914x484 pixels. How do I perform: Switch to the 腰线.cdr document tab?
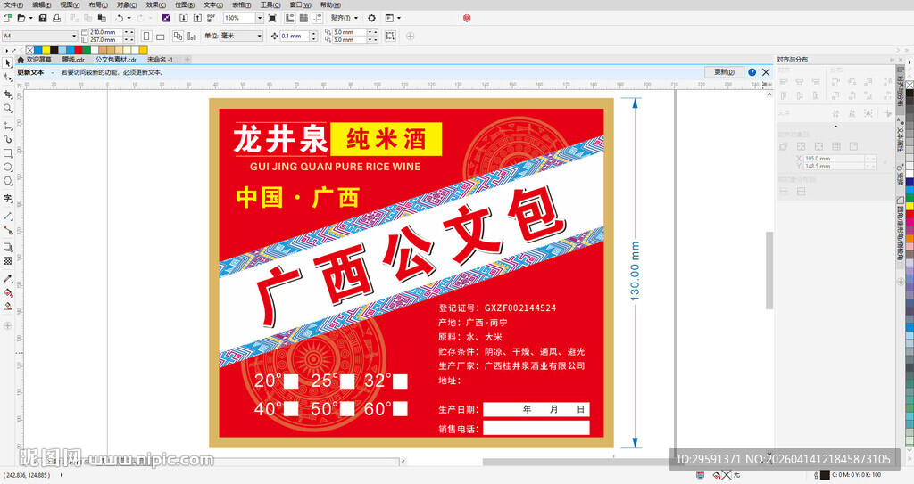73,60
